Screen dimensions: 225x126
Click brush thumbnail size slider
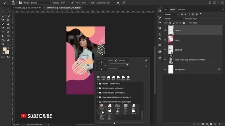[115, 123]
